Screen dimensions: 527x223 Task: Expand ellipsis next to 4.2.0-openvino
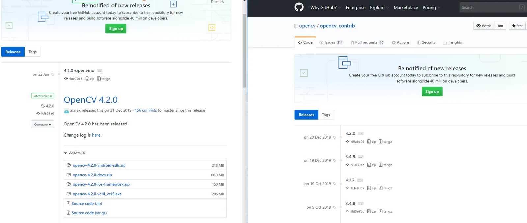pos(100,71)
